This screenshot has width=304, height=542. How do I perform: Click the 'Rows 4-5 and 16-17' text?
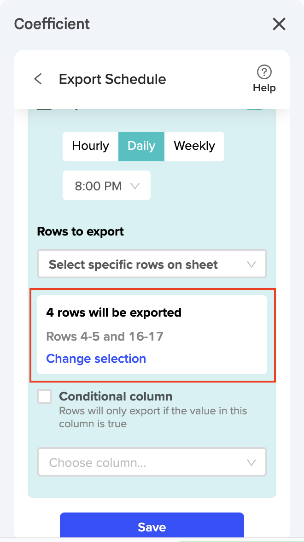105,336
